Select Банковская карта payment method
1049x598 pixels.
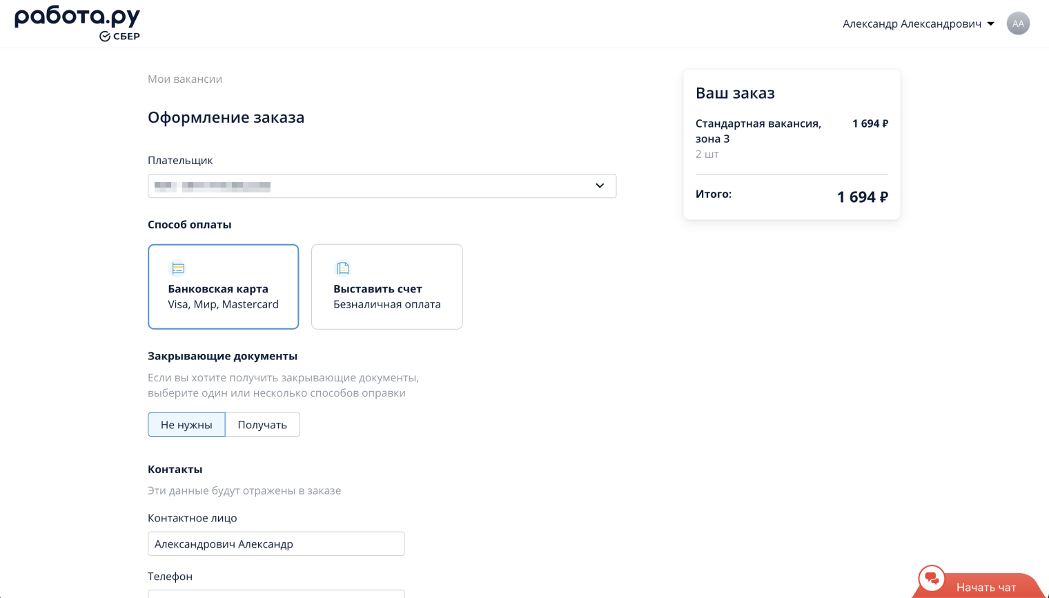click(223, 287)
